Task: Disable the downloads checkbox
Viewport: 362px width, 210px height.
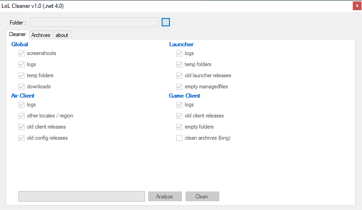Action: pyautogui.click(x=21, y=87)
